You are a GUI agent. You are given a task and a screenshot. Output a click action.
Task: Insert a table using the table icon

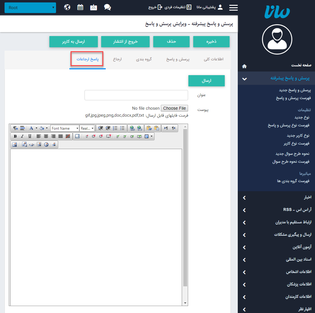point(78,136)
